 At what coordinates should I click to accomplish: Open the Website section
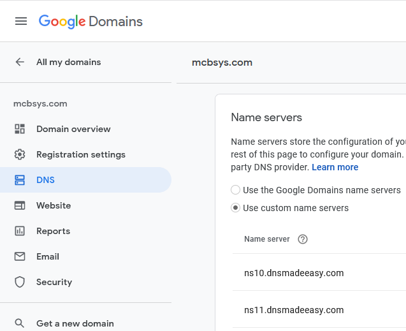pos(85,205)
